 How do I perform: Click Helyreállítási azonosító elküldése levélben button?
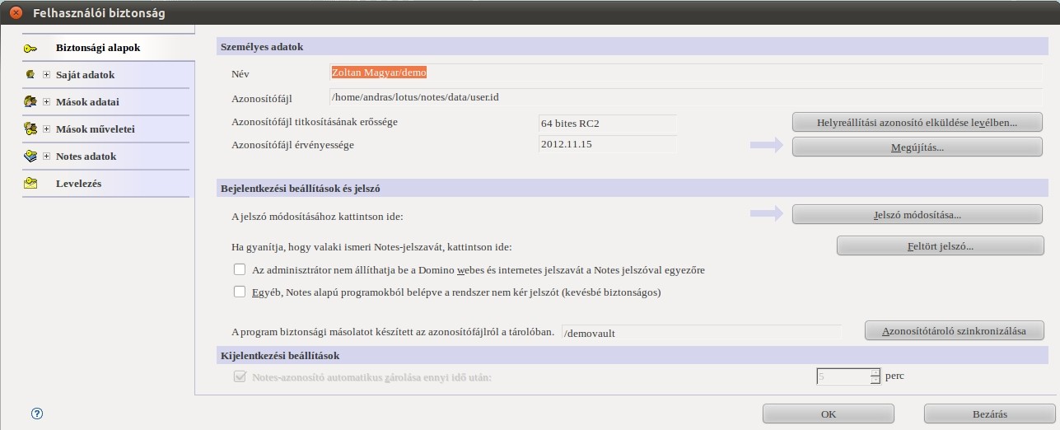917,122
